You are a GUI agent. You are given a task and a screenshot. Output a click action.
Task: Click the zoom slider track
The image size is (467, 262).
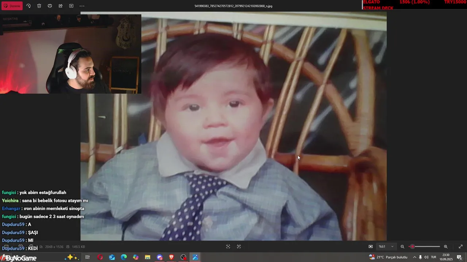(425, 246)
